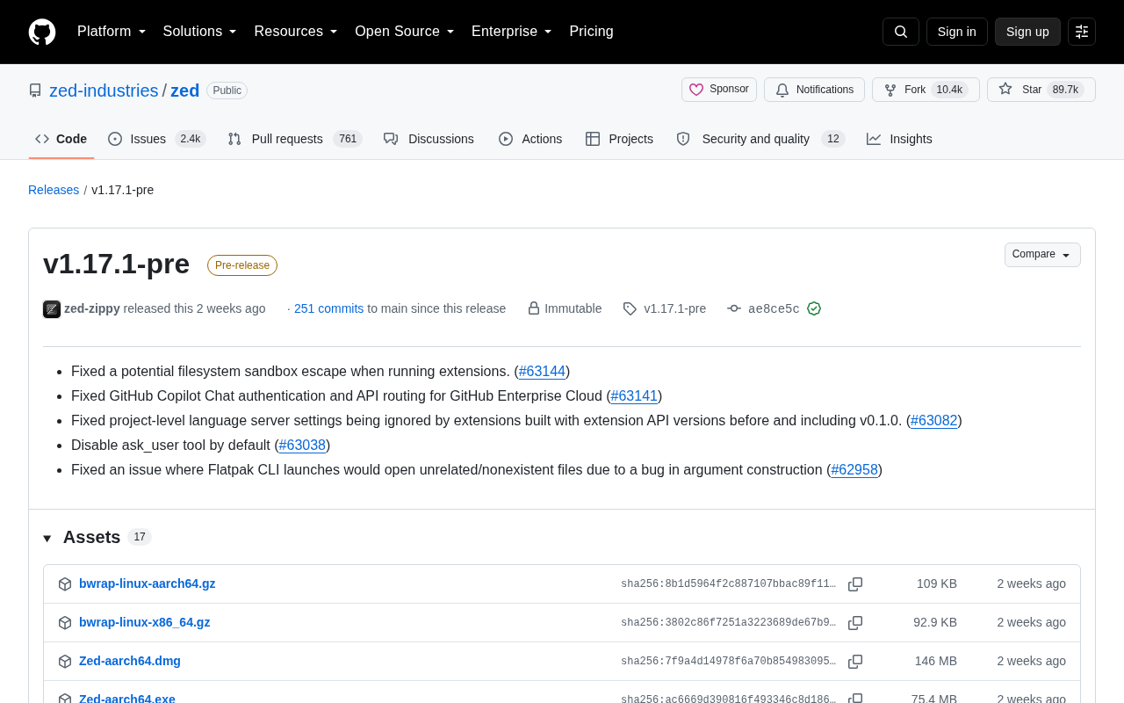
Task: Download Zed-aarch64.dmg
Action: point(130,661)
